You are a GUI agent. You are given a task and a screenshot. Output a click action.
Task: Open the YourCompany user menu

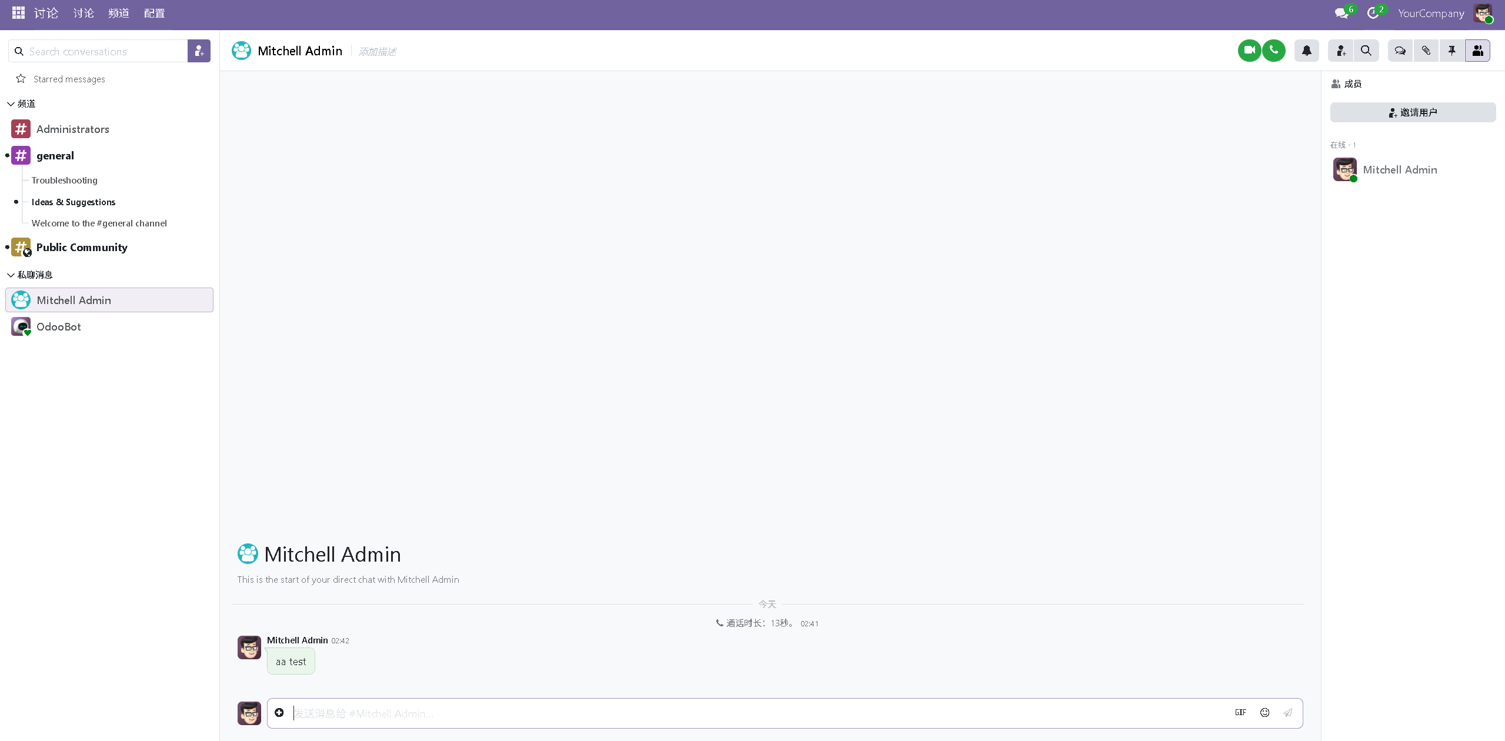[x=1430, y=13]
